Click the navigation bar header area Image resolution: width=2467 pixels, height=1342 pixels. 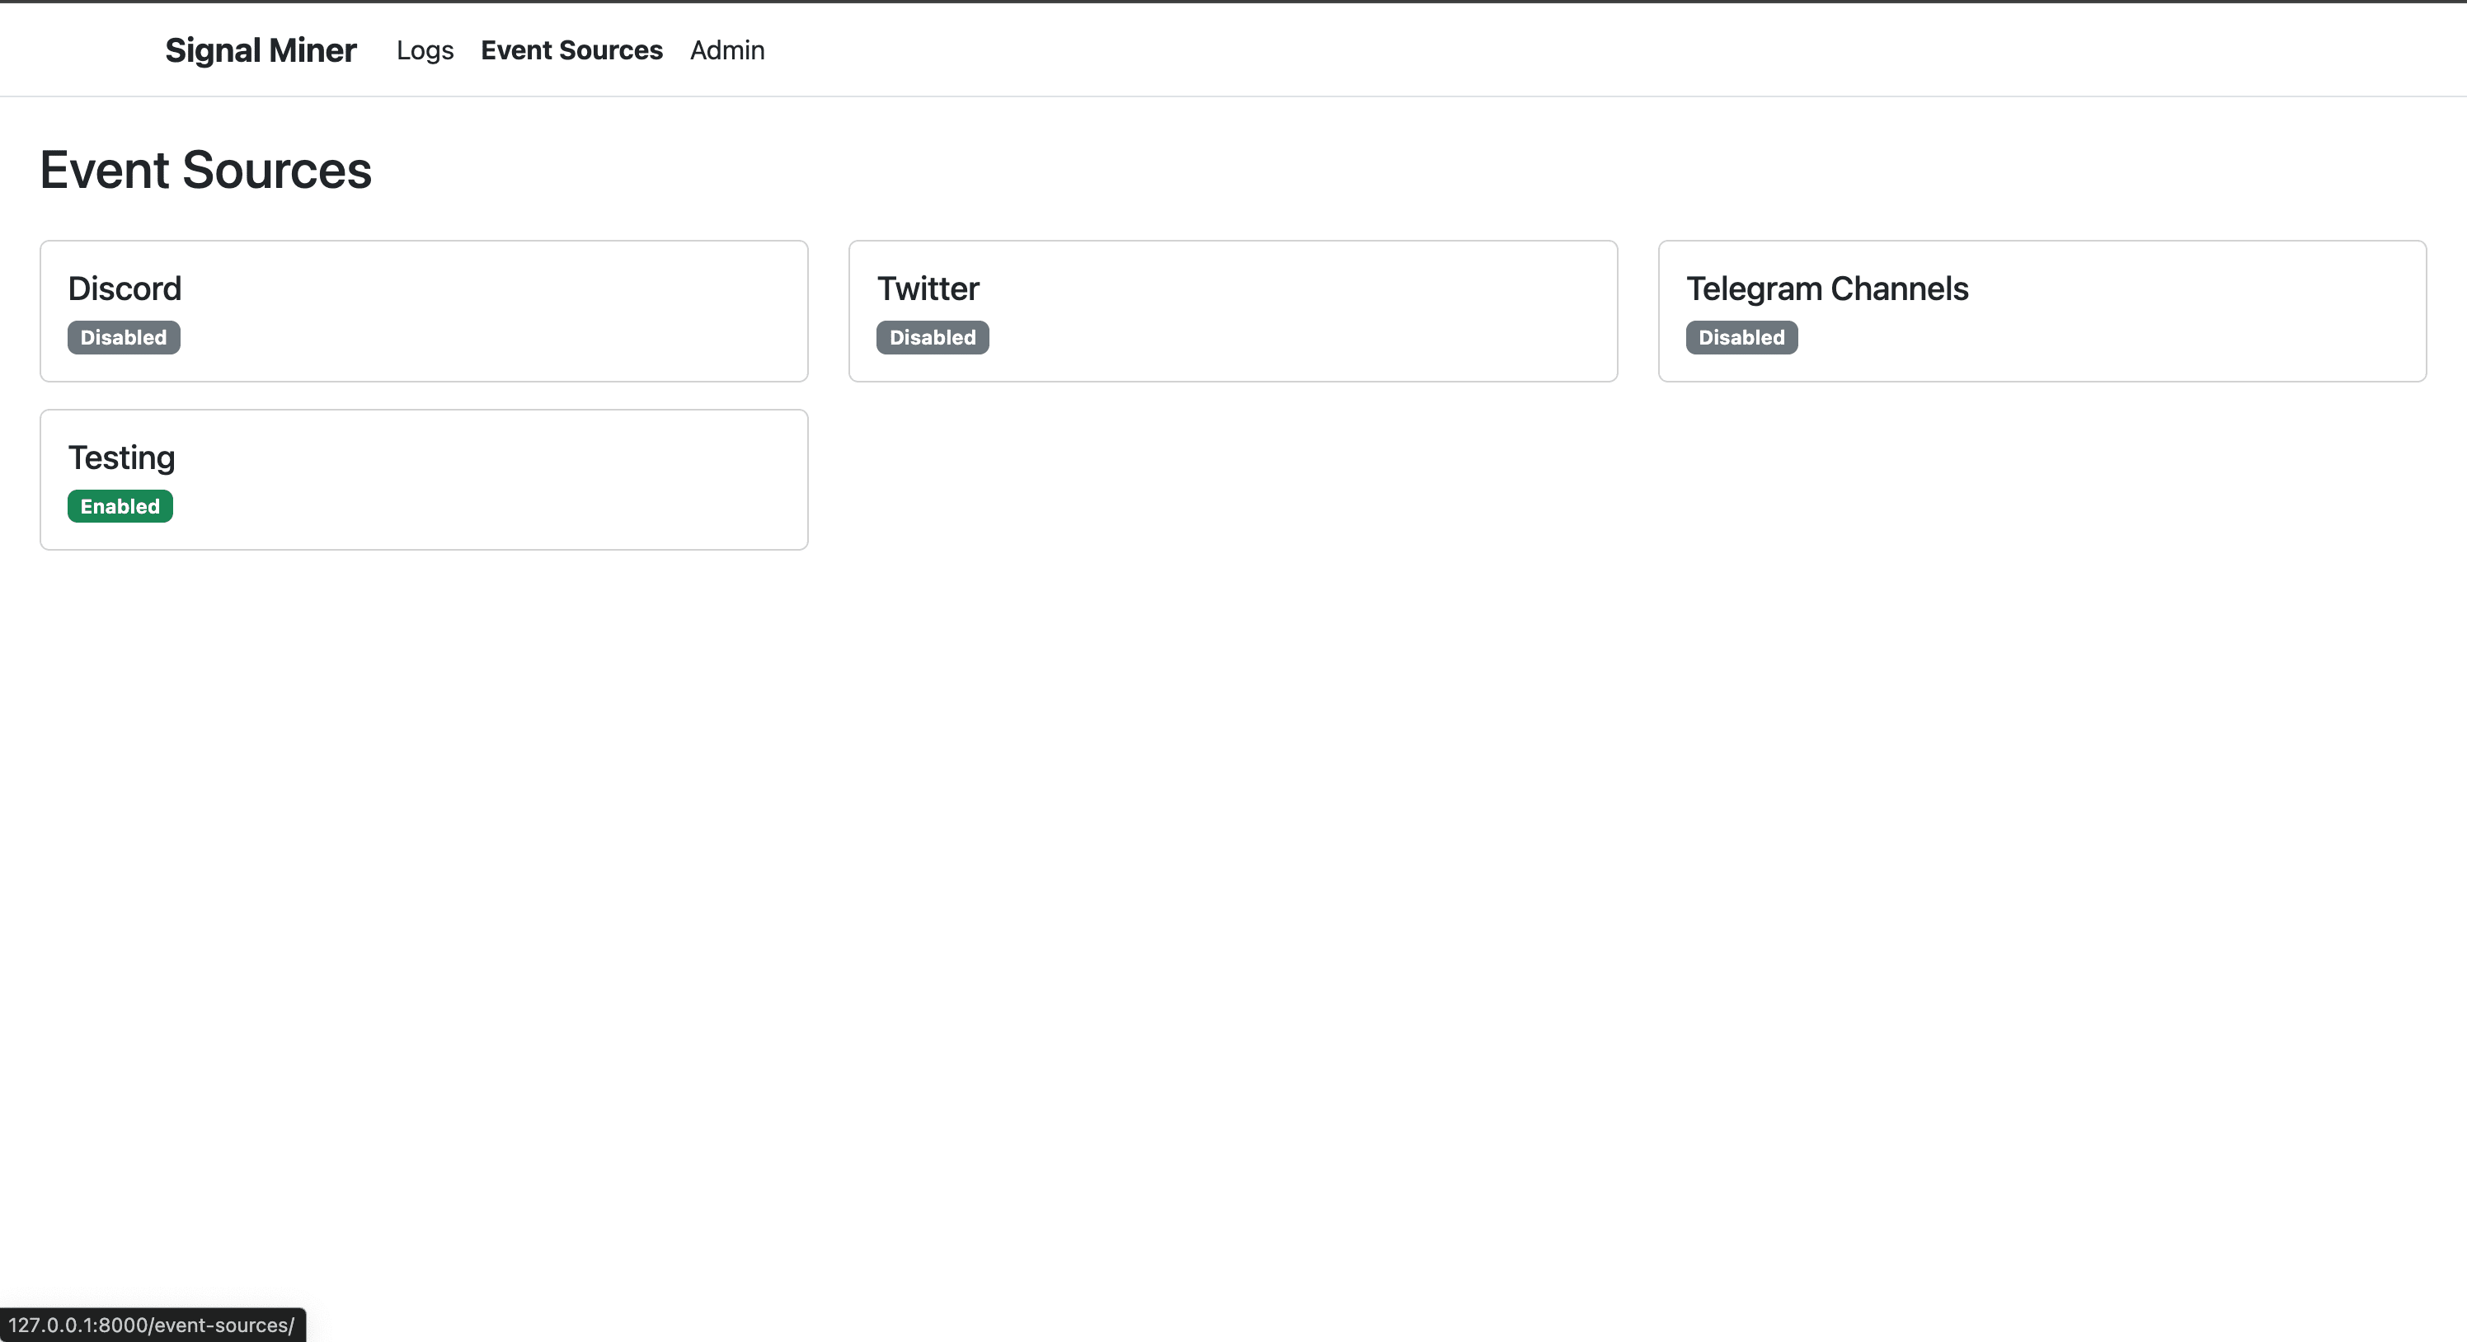1233,49
